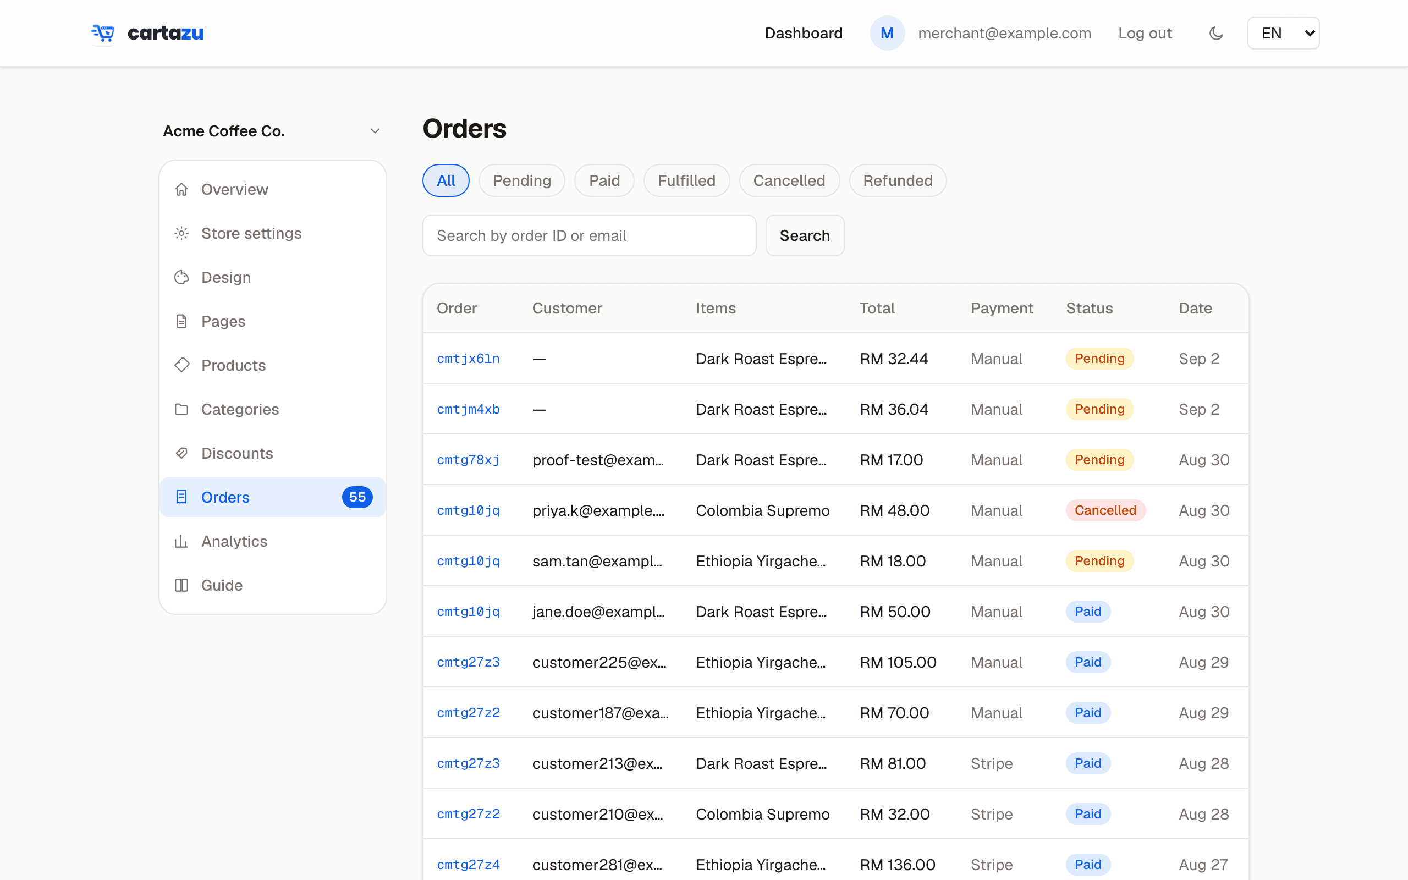Click the Cancelled status badge
Image resolution: width=1408 pixels, height=880 pixels.
pos(1105,510)
